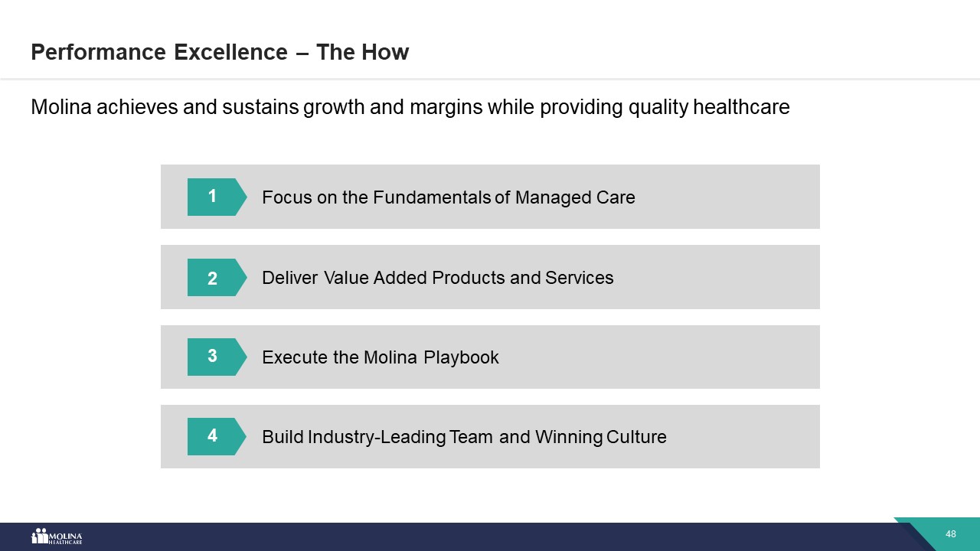This screenshot has width=980, height=551.
Task: Click the thin divider line below the title
Action: pyautogui.click(x=490, y=79)
